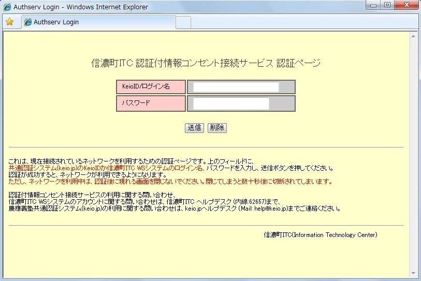Click the 送信 submit button

194,128
